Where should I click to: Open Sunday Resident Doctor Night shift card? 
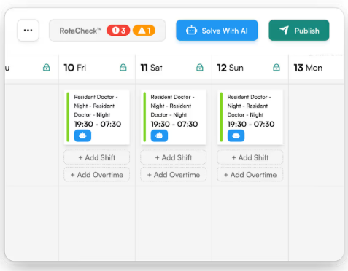pos(250,117)
